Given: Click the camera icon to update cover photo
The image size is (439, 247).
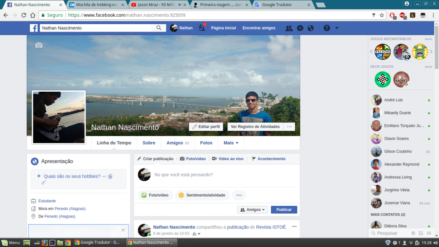Looking at the screenshot, I should 39,45.
